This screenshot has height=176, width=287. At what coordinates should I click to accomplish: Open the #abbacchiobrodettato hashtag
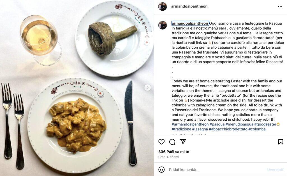pos(228,129)
